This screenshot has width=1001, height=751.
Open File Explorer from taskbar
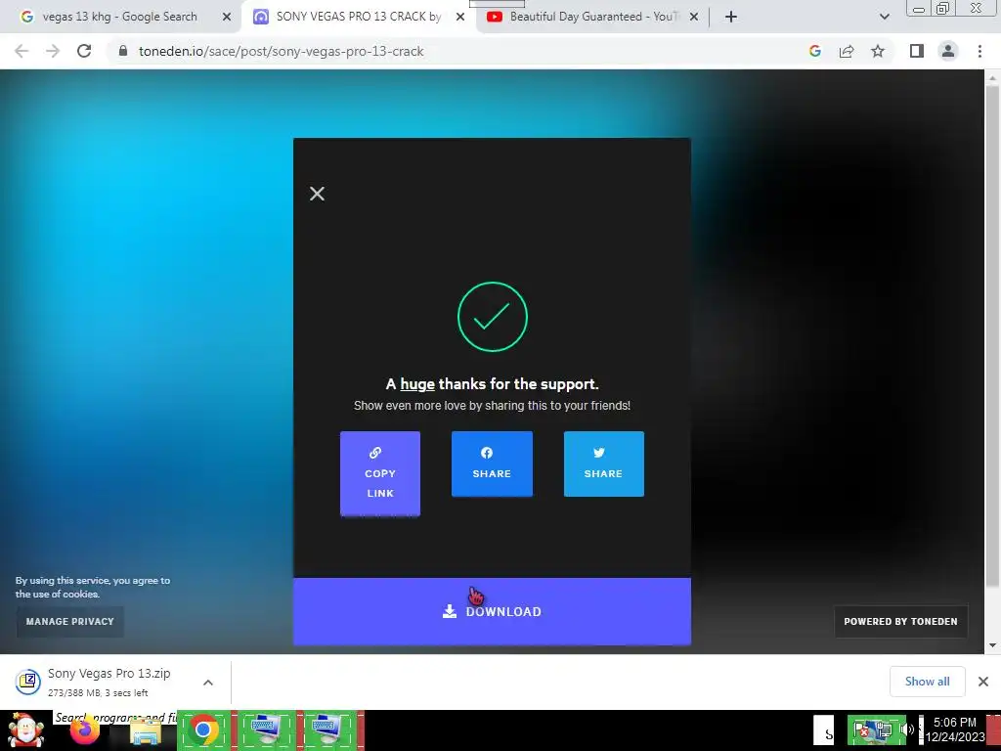146,731
